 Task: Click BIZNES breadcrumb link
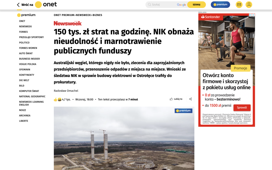(x=97, y=15)
